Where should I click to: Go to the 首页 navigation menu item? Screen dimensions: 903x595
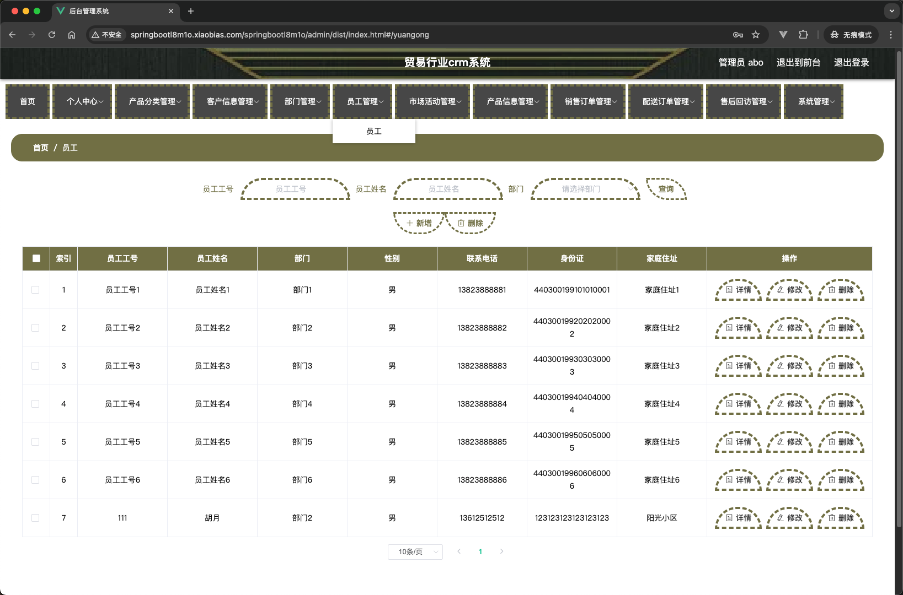[x=28, y=101]
